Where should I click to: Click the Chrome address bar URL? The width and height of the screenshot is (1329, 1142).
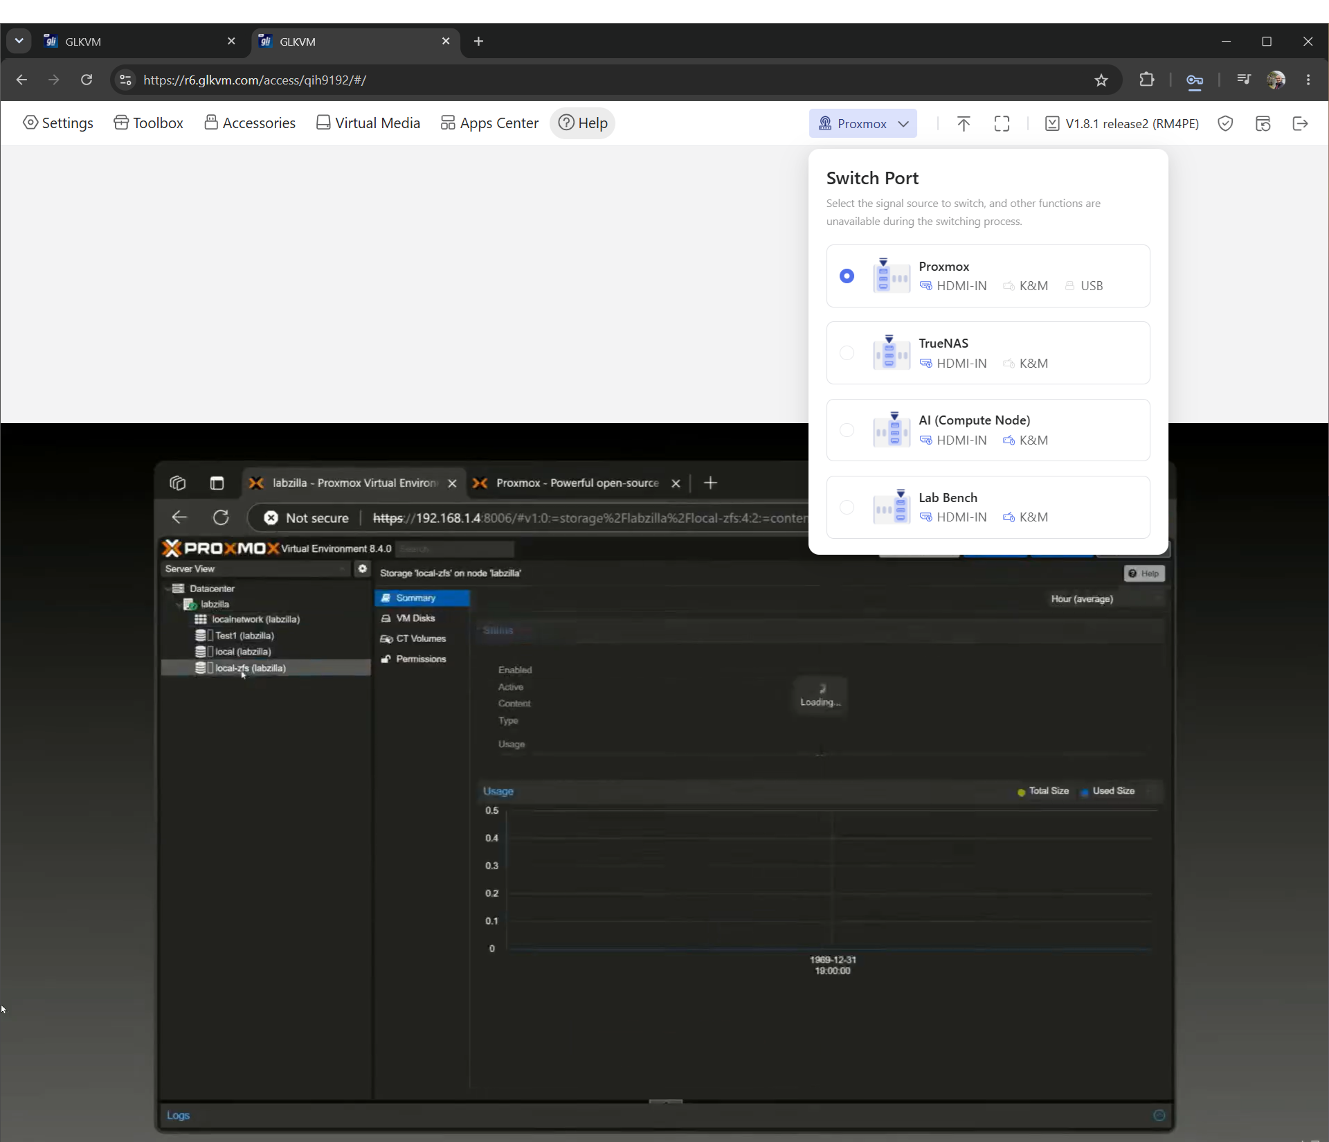point(255,80)
